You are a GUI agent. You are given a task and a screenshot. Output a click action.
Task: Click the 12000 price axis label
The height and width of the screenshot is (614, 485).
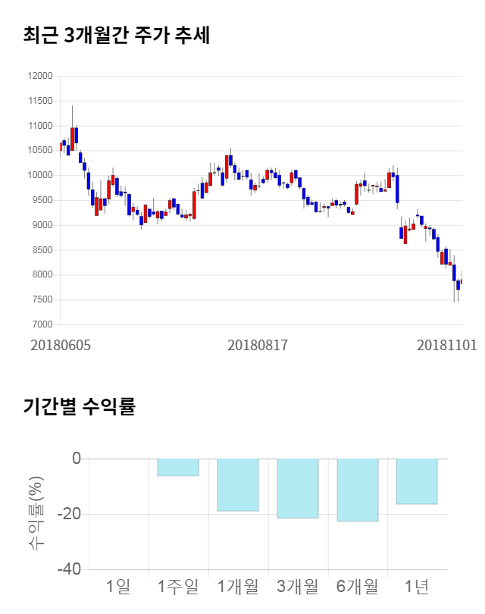39,76
